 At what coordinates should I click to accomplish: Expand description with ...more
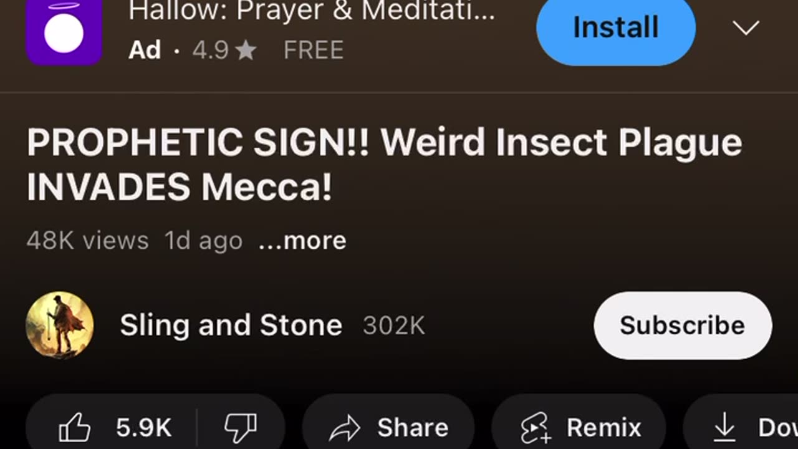click(x=302, y=241)
